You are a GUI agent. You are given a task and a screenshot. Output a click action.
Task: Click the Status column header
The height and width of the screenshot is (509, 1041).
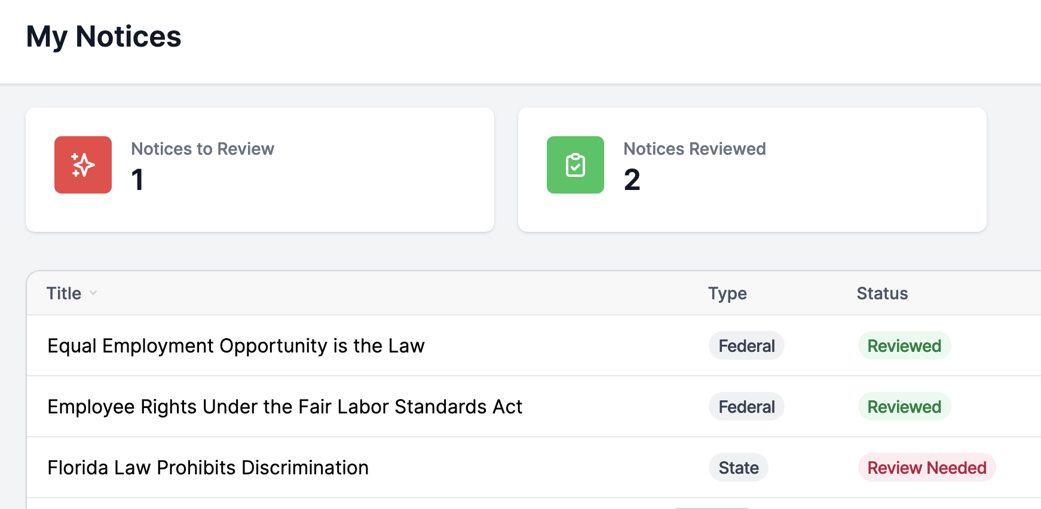pyautogui.click(x=882, y=293)
